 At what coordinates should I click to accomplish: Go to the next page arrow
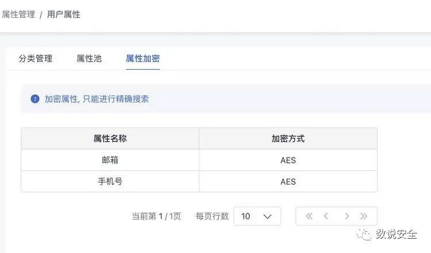(x=347, y=216)
